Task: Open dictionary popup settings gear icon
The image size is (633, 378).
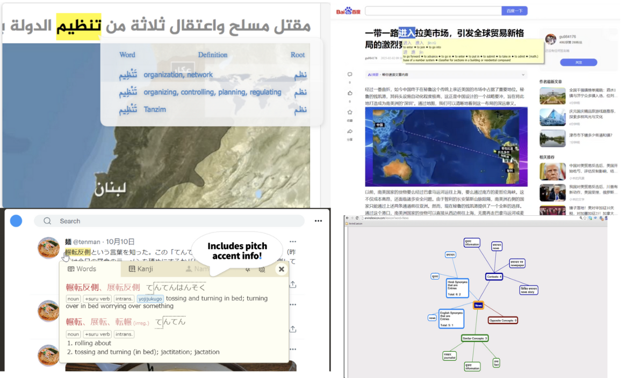Action: (x=262, y=270)
